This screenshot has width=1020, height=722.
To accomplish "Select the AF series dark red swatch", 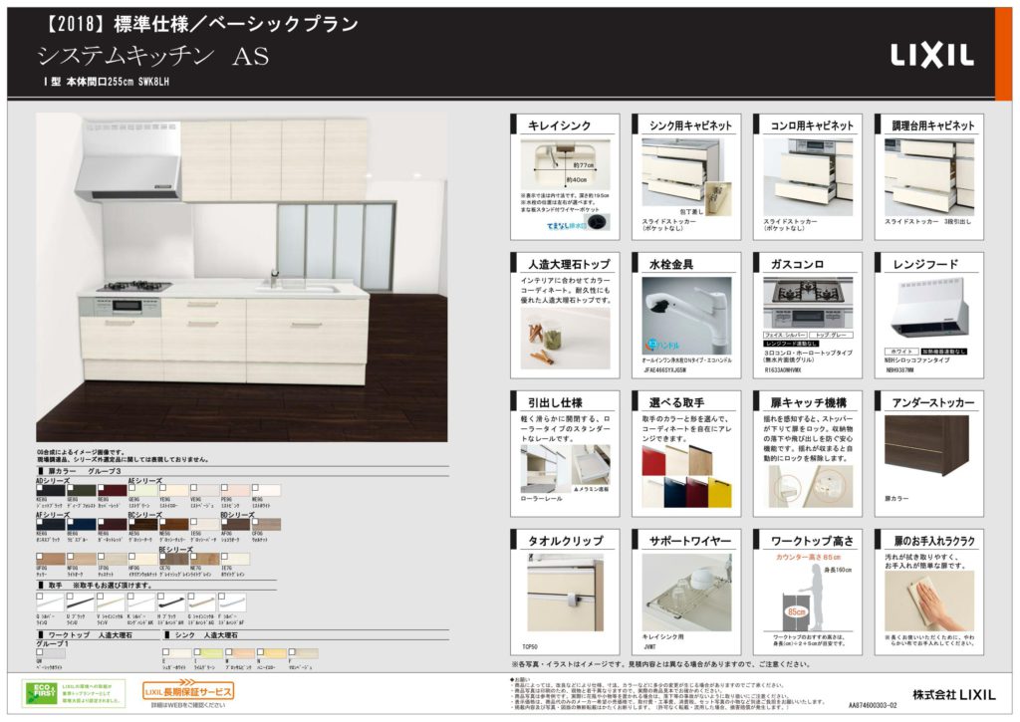I will coord(112,524).
